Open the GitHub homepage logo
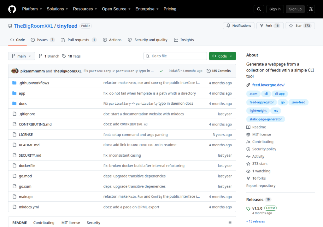This screenshot has width=323, height=227. (12, 9)
